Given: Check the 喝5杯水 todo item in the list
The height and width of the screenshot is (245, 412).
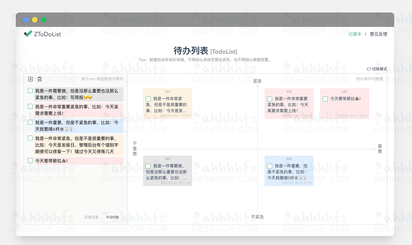Looking at the screenshot, I should click(x=30, y=122).
